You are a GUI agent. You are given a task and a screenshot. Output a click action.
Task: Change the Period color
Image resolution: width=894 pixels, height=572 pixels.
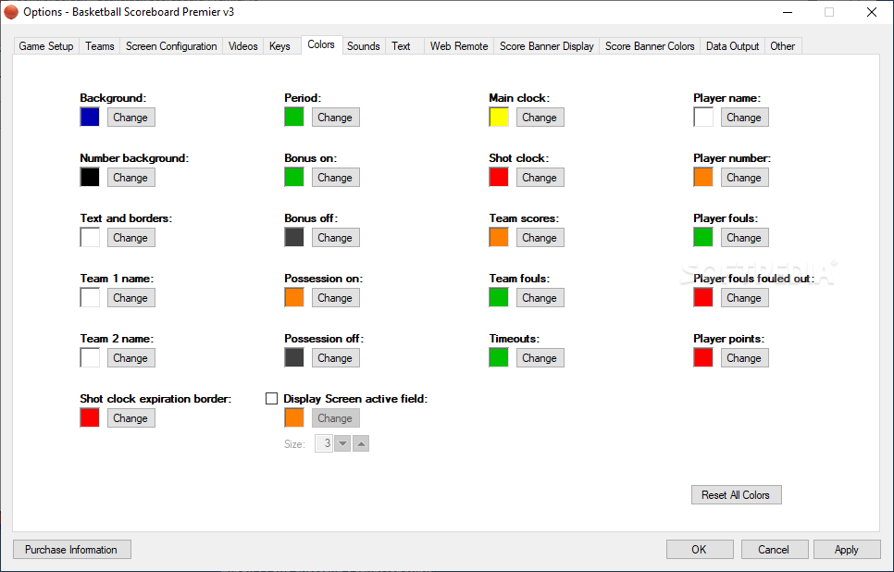(x=336, y=118)
